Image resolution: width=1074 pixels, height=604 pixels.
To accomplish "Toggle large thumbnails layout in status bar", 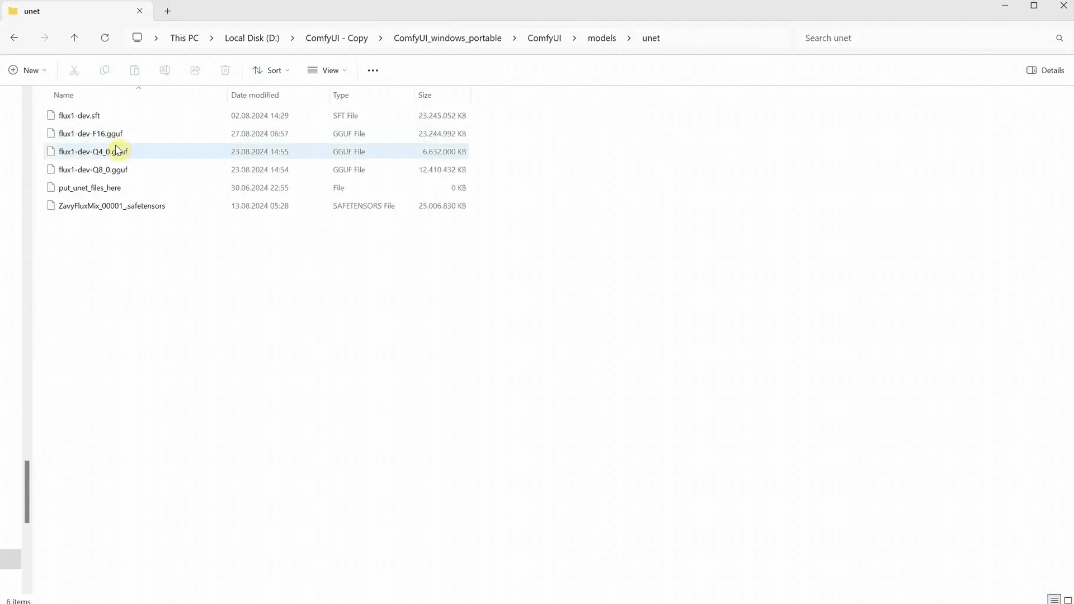I will coord(1069,599).
